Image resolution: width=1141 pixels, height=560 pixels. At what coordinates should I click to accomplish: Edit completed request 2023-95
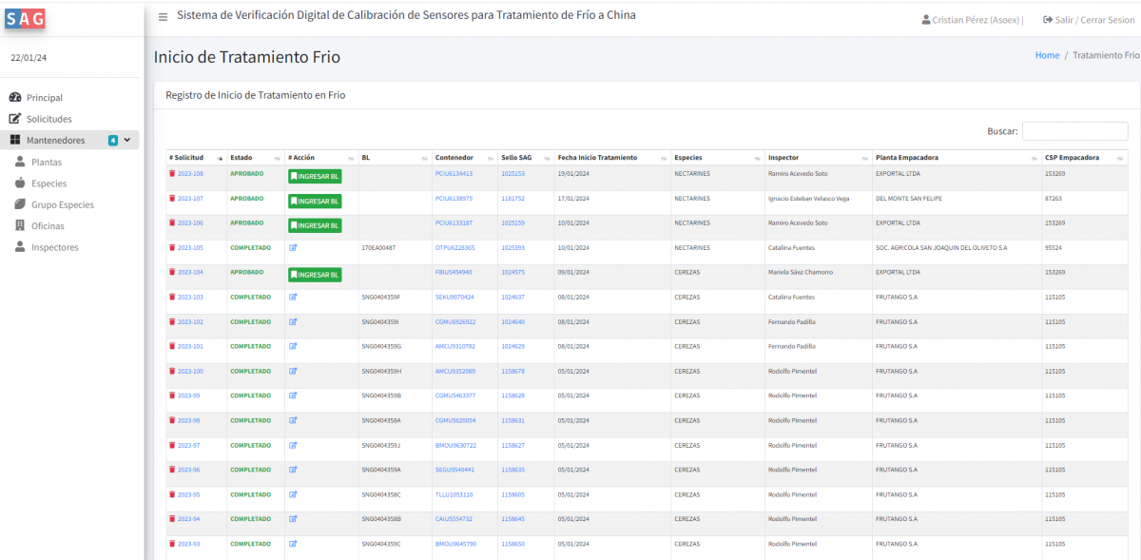coord(293,494)
